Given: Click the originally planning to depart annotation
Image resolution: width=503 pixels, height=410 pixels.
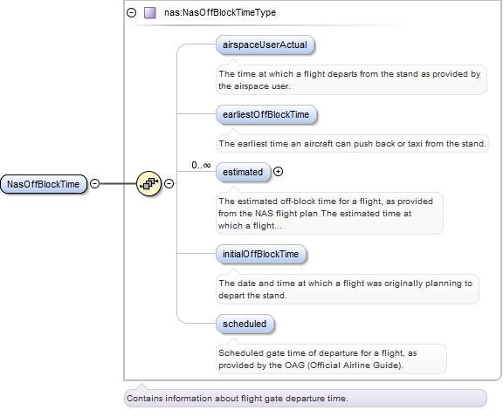Looking at the screenshot, I should tap(347, 289).
